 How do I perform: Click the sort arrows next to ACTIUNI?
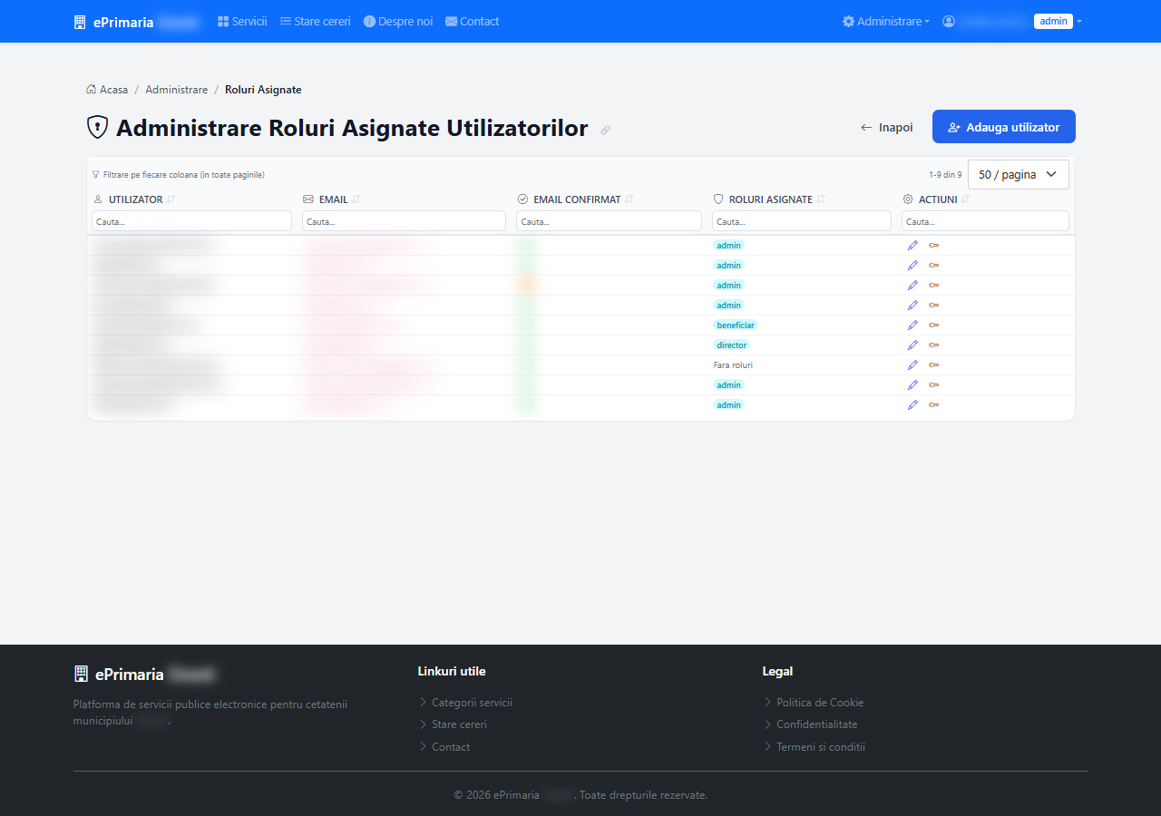[x=966, y=199]
